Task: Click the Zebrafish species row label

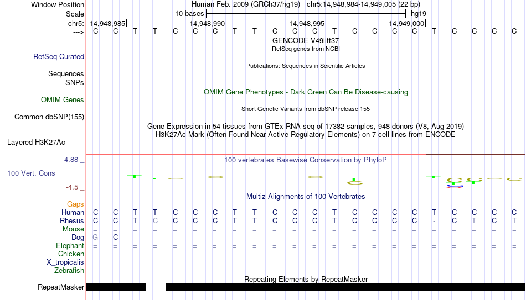Action: coord(69,270)
